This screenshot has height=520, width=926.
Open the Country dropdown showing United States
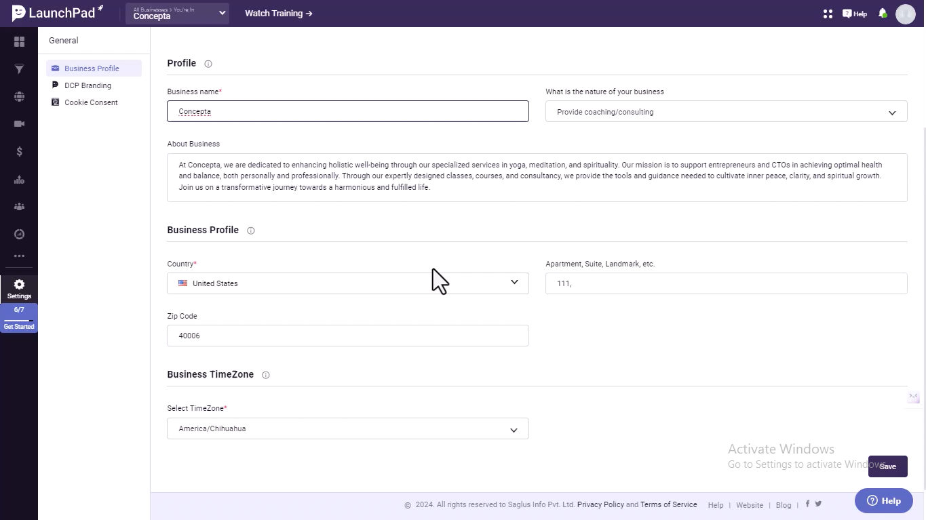[x=348, y=283]
